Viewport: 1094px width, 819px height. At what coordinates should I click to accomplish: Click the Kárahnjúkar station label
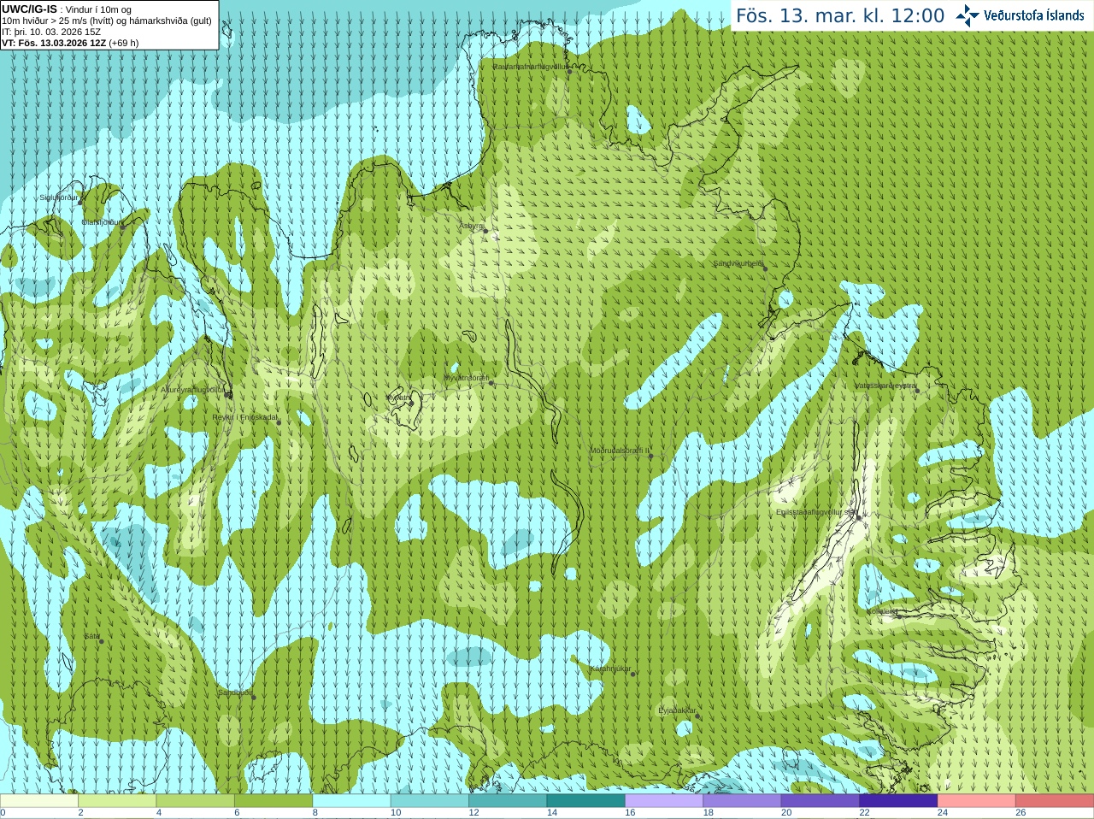[x=611, y=669]
